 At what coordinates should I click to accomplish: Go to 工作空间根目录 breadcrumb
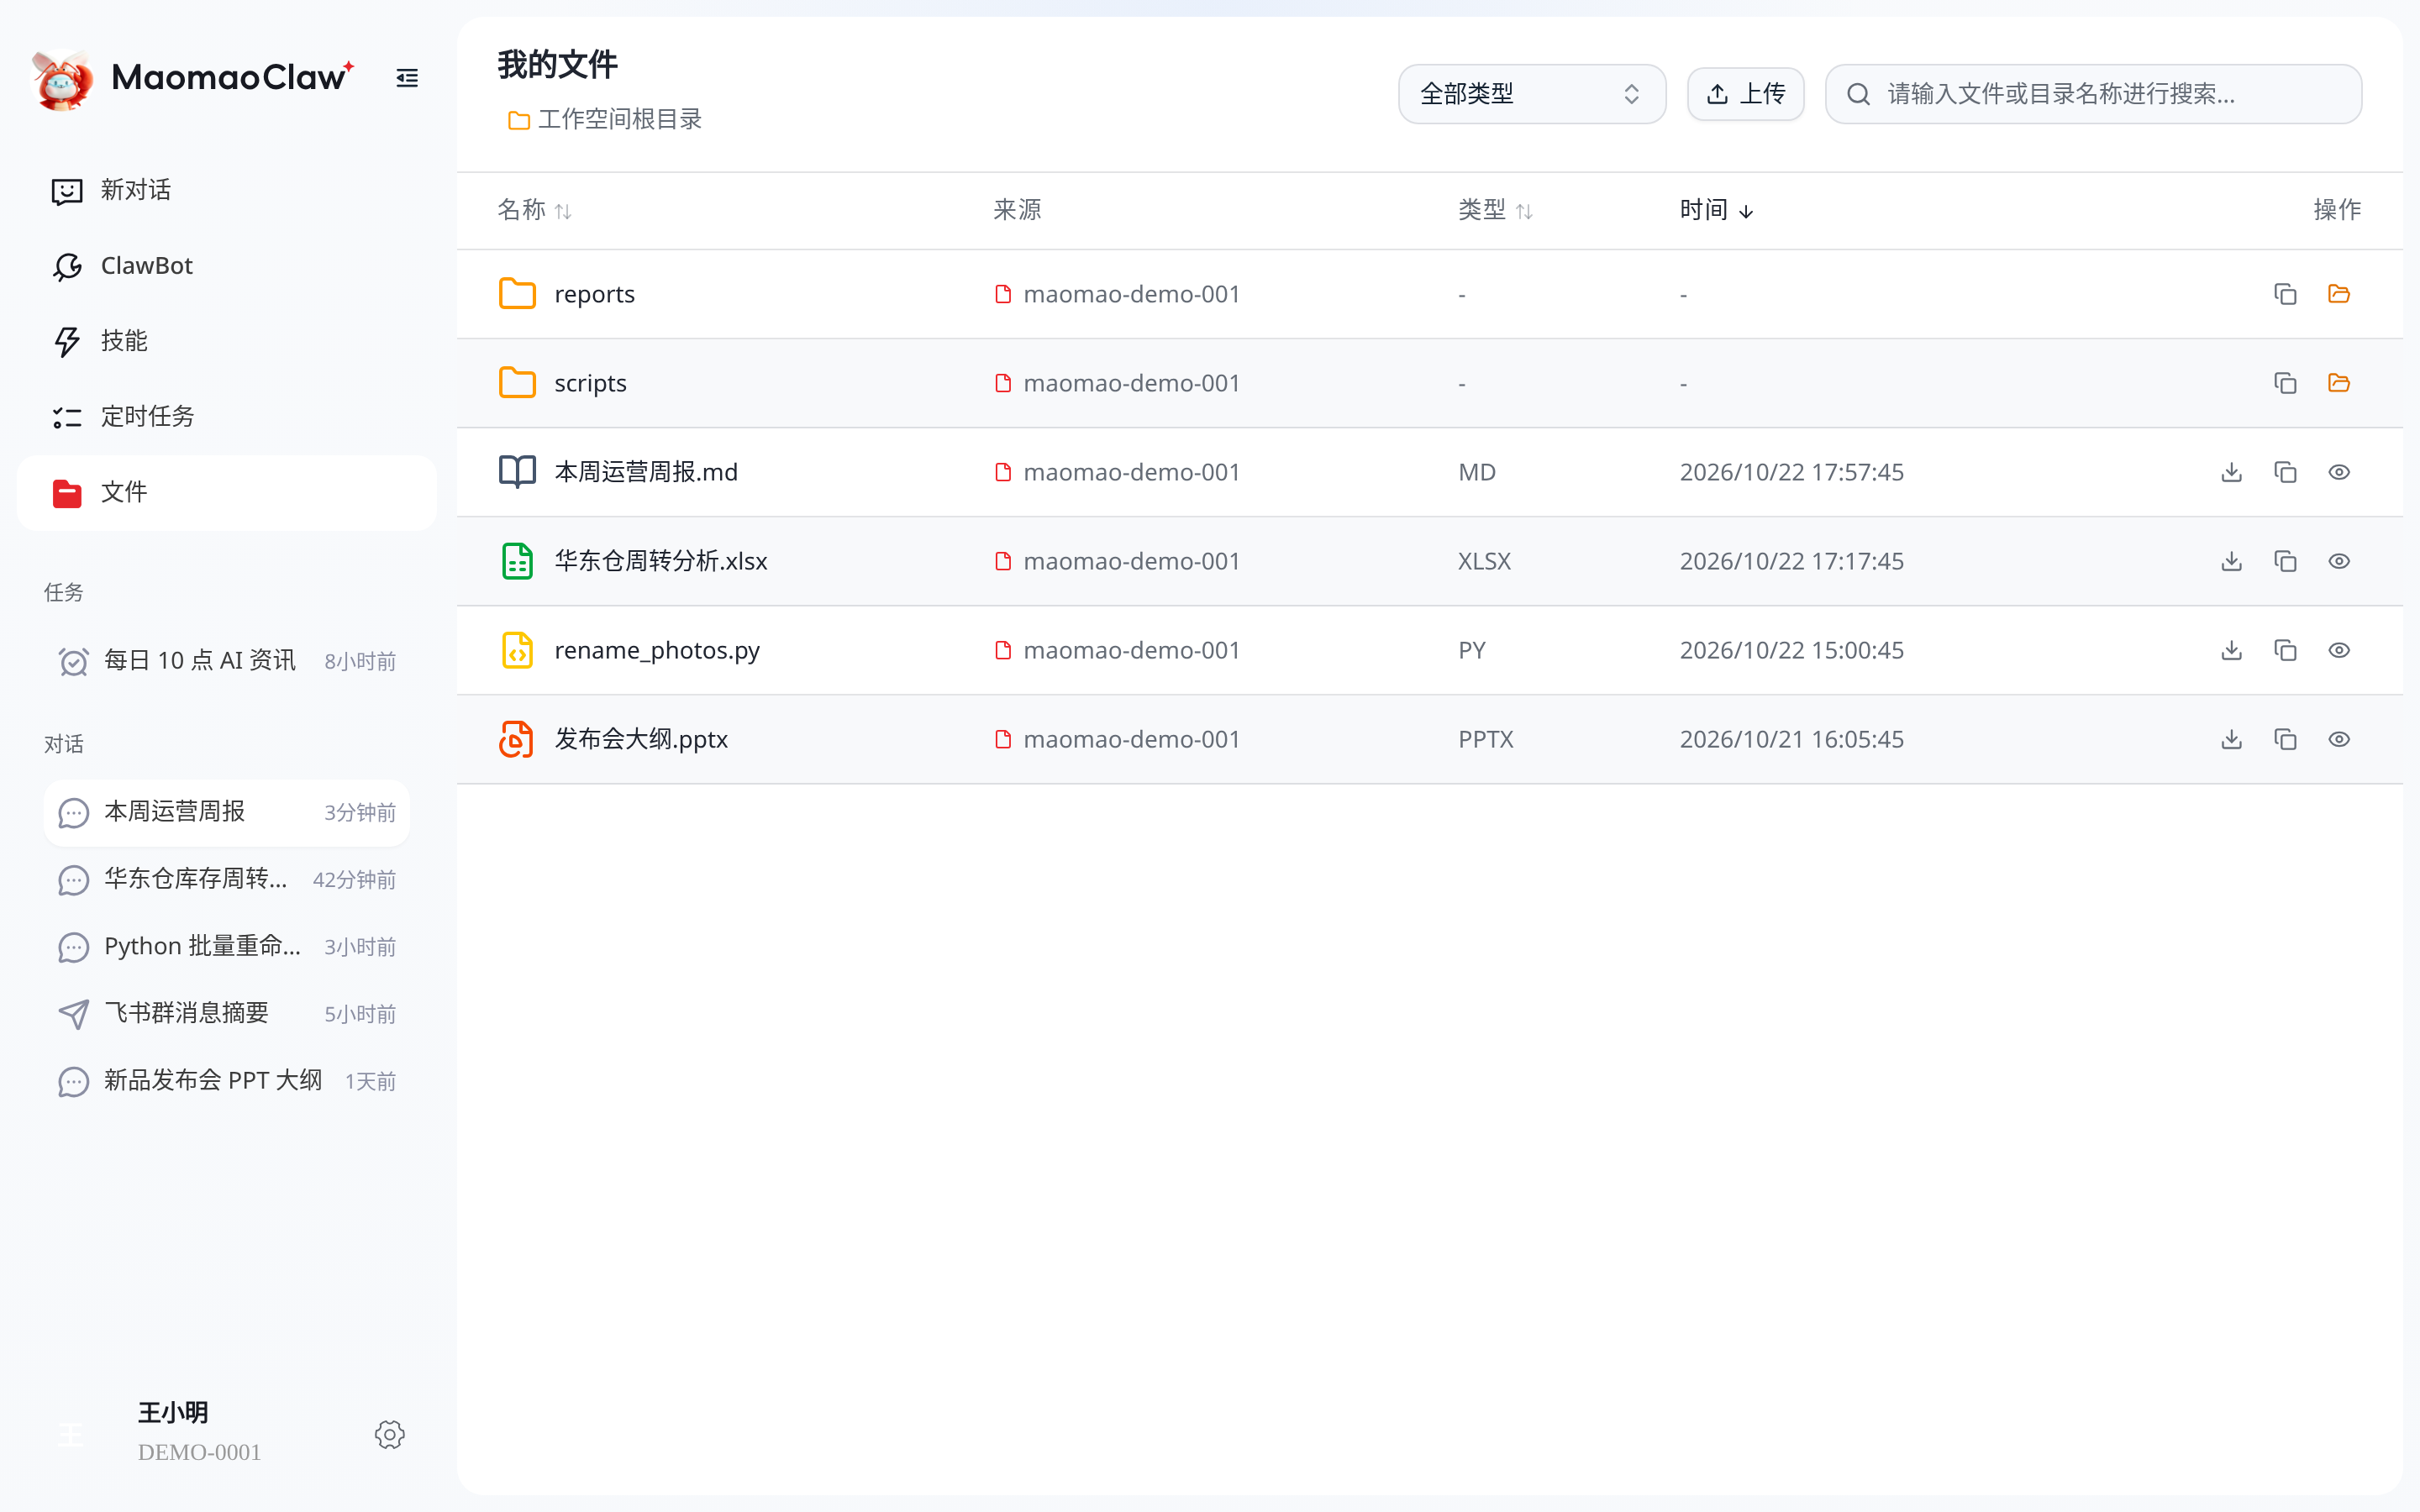605,120
